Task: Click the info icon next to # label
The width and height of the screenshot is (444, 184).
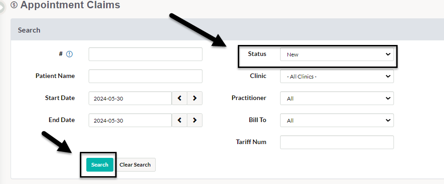Action: 69,54
